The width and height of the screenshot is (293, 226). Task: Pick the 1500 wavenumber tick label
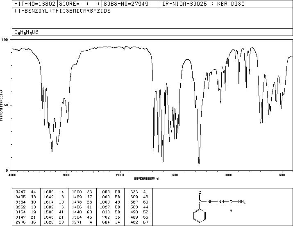[x=174, y=175]
